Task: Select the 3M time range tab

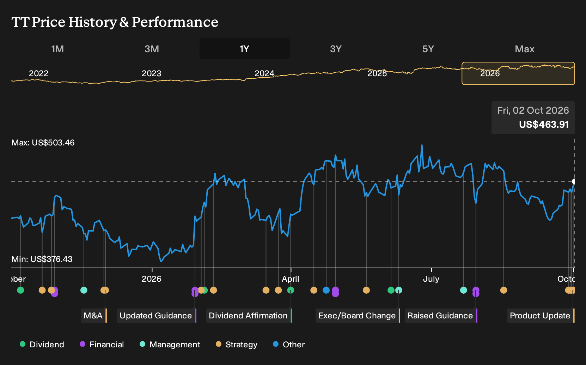Action: click(x=152, y=49)
